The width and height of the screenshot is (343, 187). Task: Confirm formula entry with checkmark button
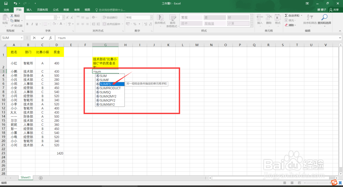(43, 38)
